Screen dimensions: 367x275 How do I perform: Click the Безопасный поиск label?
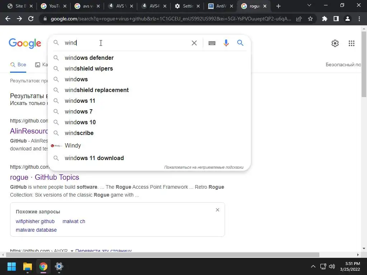(343, 64)
